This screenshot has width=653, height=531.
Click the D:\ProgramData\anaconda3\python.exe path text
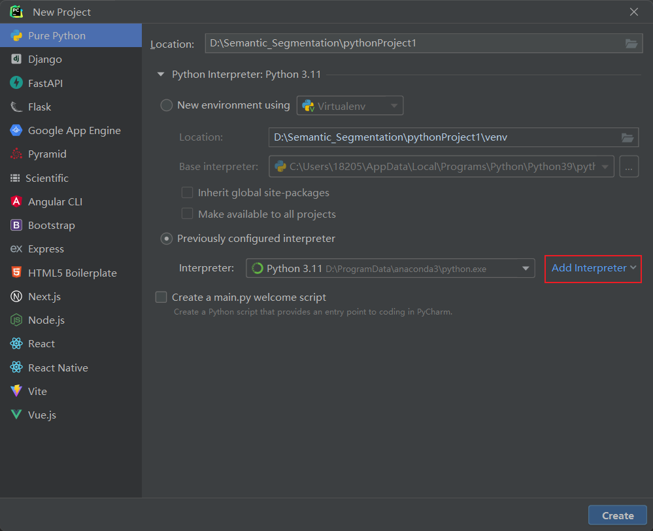[406, 269]
